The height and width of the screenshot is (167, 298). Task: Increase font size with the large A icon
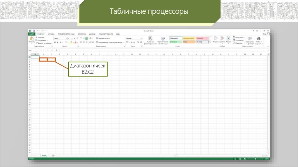(74, 38)
